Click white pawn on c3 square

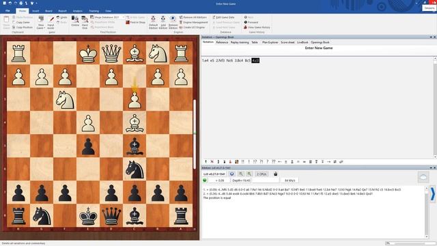click(x=135, y=100)
